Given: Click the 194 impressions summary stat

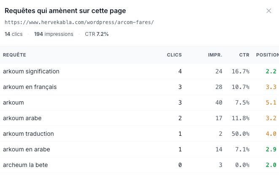Looking at the screenshot, I should (54, 34).
